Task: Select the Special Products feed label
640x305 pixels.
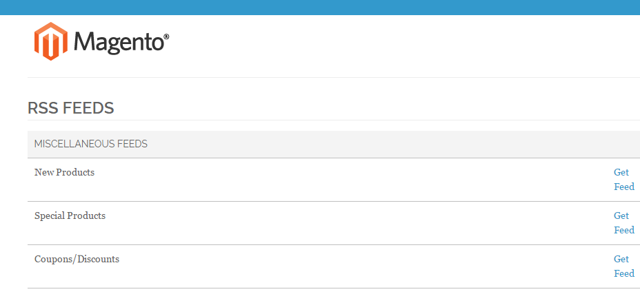Action: click(70, 215)
